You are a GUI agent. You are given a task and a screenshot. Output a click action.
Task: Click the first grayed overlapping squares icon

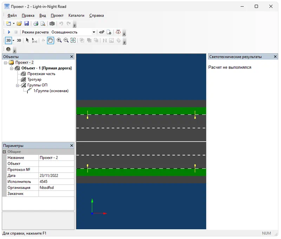point(82,40)
